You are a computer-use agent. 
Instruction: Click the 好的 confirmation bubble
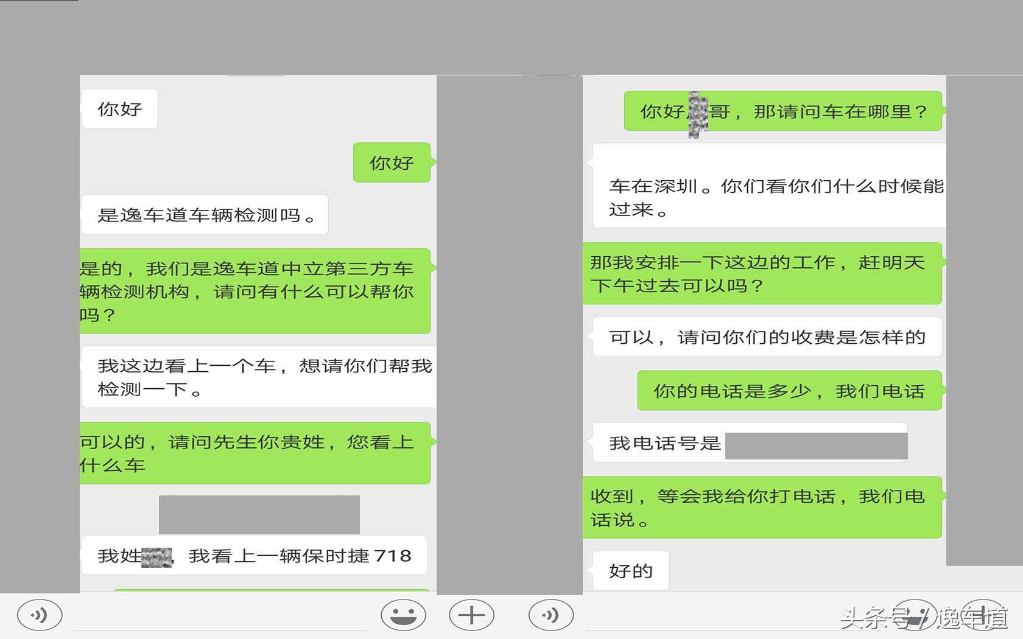tap(630, 571)
